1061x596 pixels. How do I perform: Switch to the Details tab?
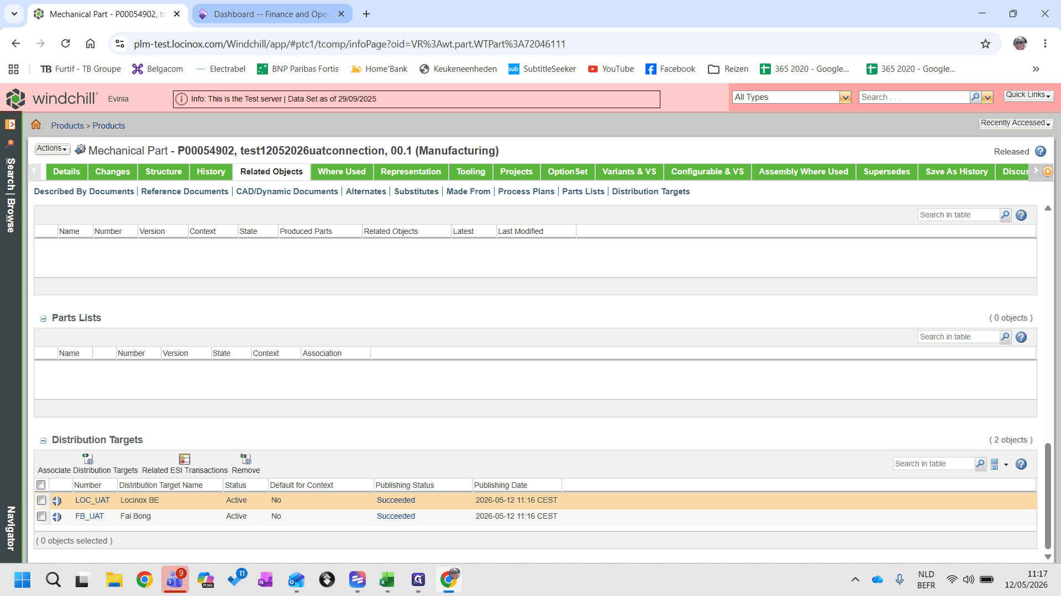pos(66,172)
